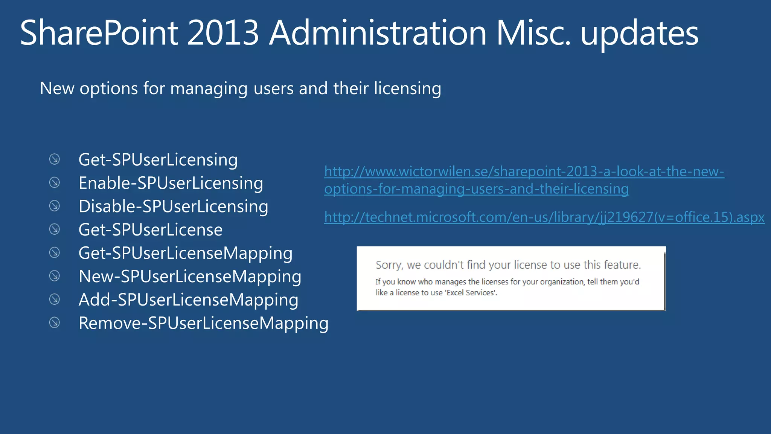Click the bullet icon beside Disable-SPUserLicensing
The height and width of the screenshot is (434, 771).
tap(55, 206)
